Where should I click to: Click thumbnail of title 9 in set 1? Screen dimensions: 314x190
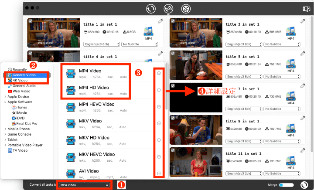coord(196,130)
